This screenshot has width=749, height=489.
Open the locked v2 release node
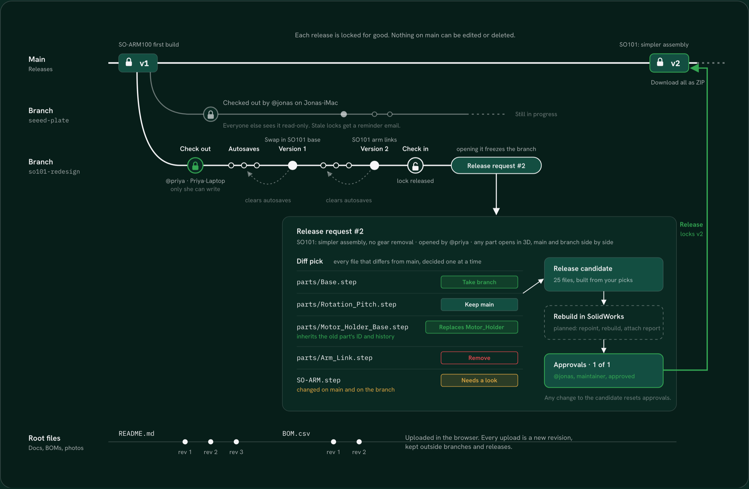coord(669,63)
